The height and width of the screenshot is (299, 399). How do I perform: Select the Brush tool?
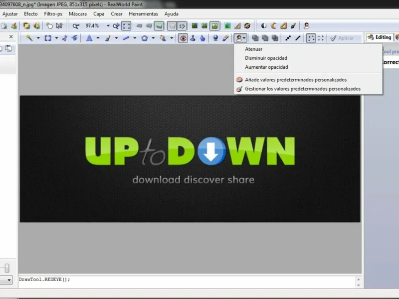pos(108,38)
